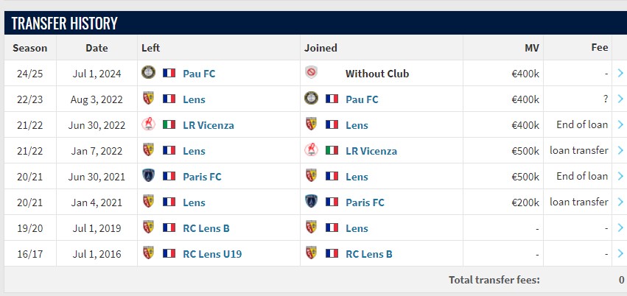Click the Paris FC crest in Jun 30, 2021 row
The width and height of the screenshot is (627, 296).
[x=148, y=177]
